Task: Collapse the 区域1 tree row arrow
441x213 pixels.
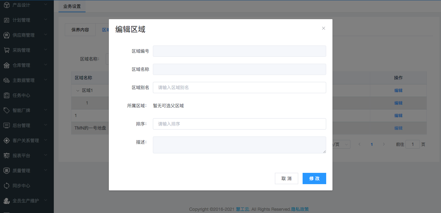Action: (78, 90)
